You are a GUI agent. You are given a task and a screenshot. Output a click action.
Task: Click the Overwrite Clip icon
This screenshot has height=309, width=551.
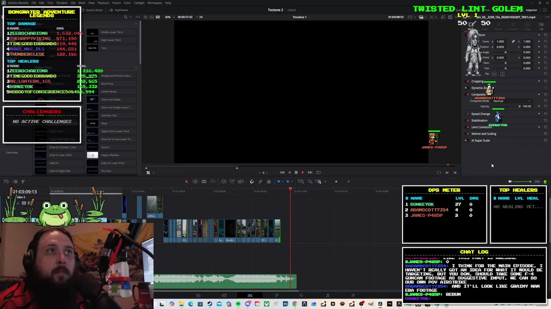[x=232, y=182]
